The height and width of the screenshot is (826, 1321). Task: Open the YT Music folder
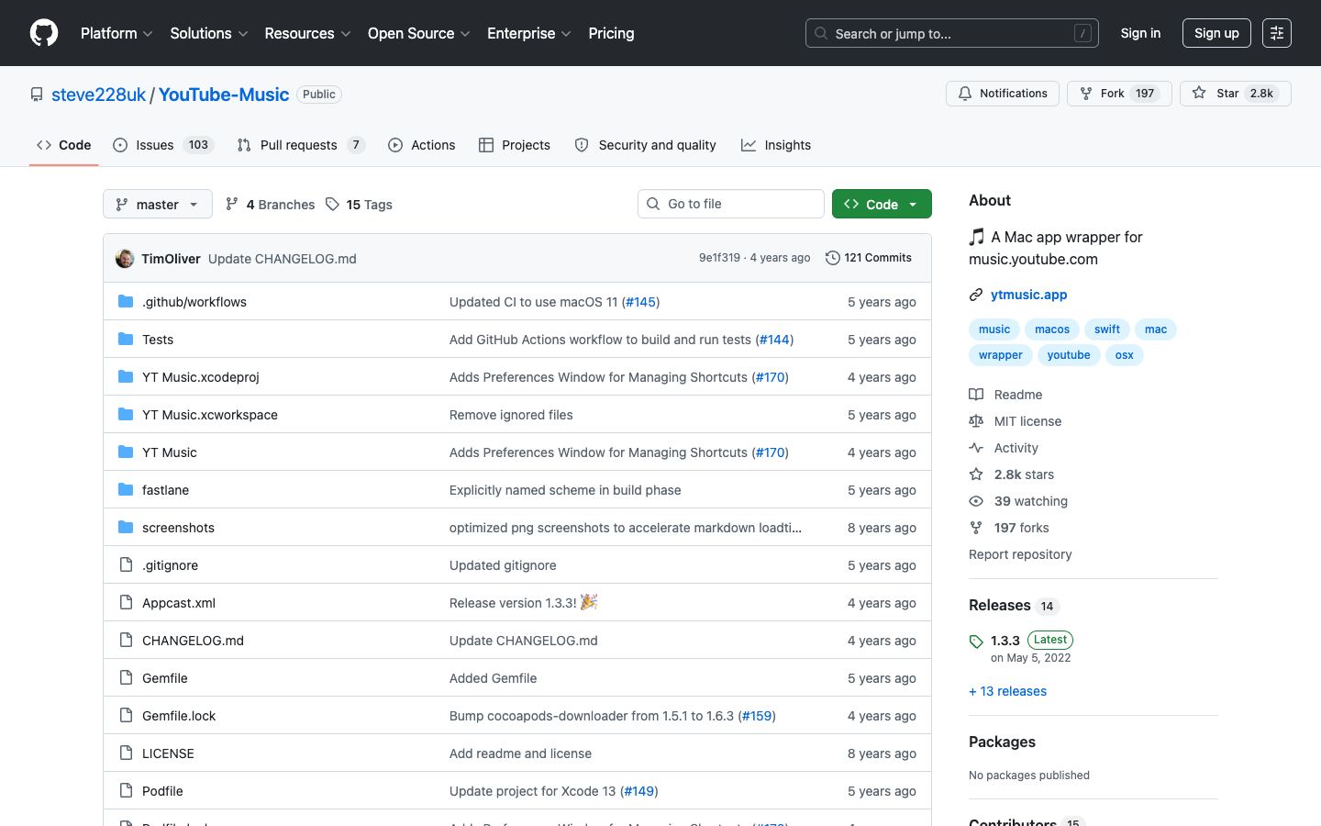pos(170,452)
